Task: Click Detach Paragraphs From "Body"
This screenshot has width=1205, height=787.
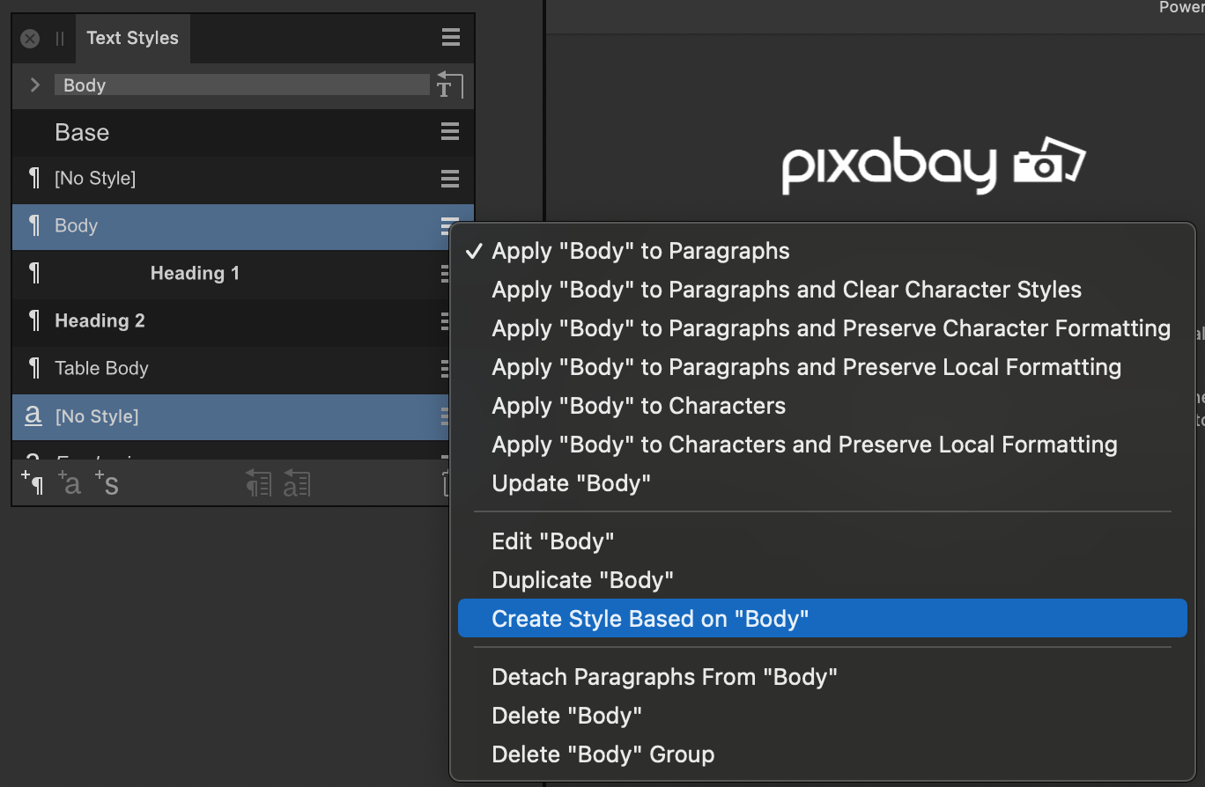Action: point(665,676)
